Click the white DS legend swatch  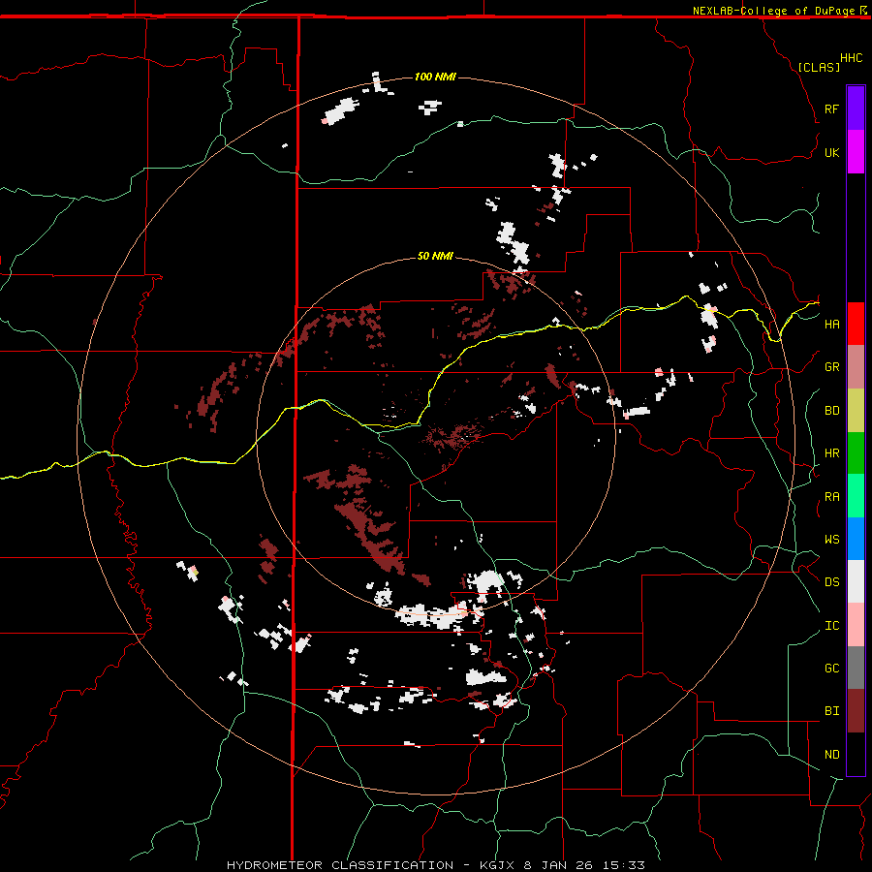(856, 581)
